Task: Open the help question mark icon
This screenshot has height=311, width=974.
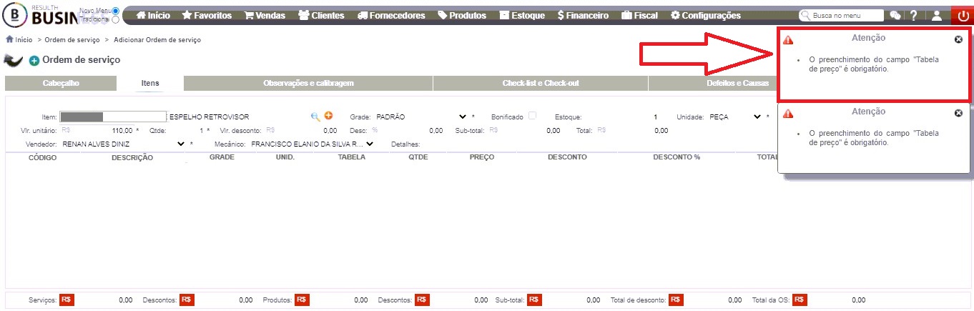Action: click(x=913, y=15)
